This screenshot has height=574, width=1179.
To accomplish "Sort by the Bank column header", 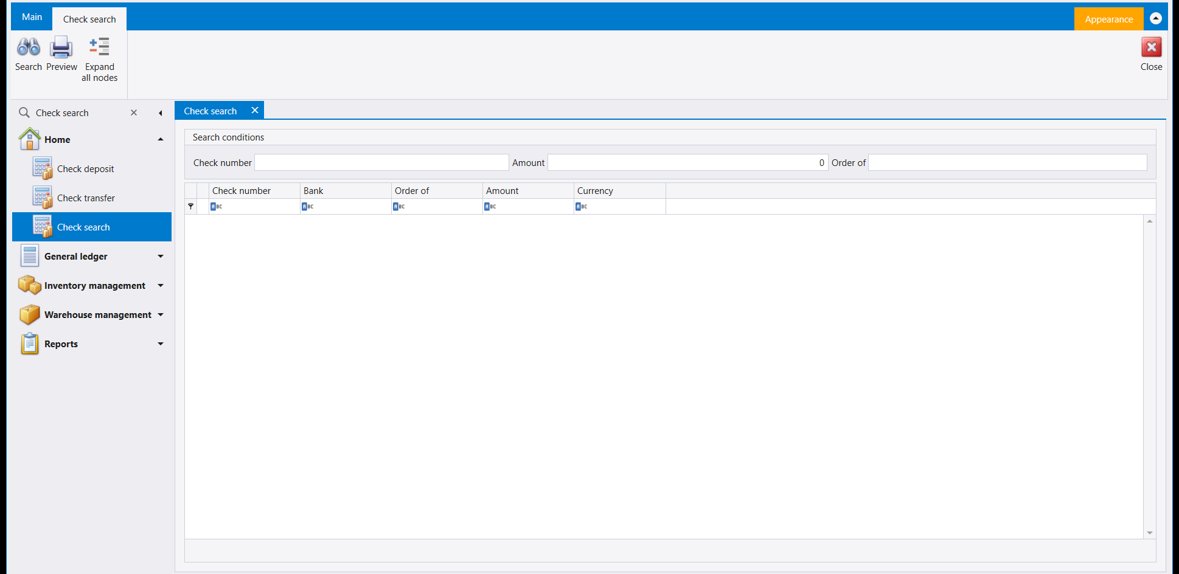I will tap(346, 190).
